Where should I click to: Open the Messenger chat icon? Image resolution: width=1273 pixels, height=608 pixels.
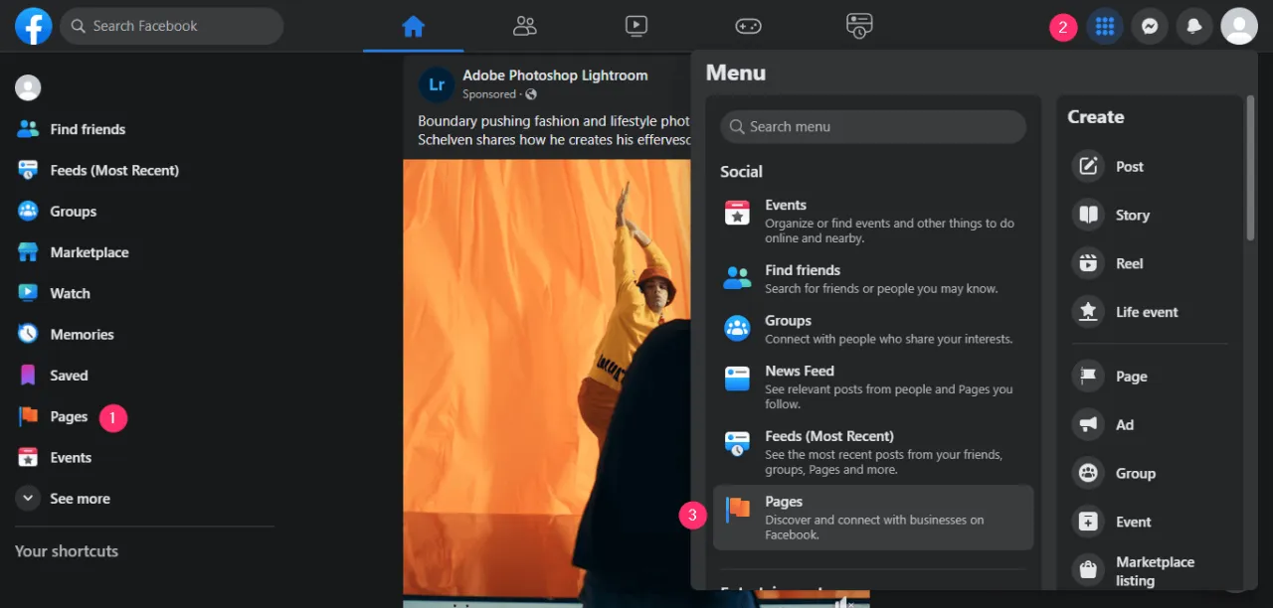pyautogui.click(x=1149, y=27)
